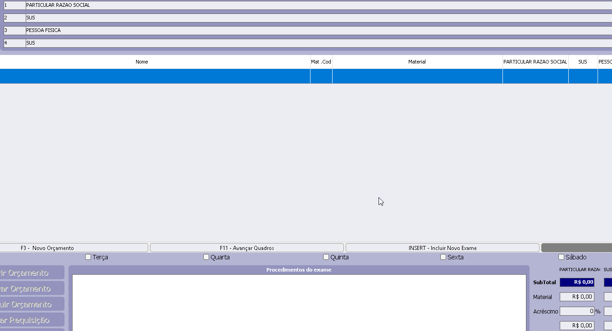Click INSERT - Incluir Novo Exame
The image size is (612, 331).
[x=442, y=248]
